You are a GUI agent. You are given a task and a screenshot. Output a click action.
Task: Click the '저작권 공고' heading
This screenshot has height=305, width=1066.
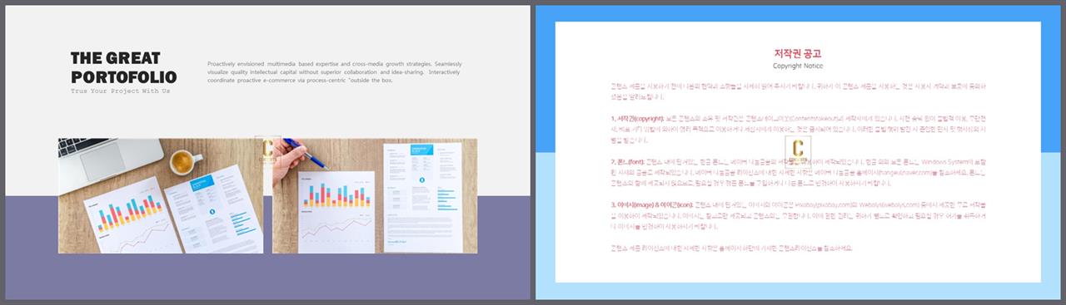798,54
